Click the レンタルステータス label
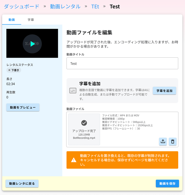This screenshot has width=185, height=195. (20, 65)
